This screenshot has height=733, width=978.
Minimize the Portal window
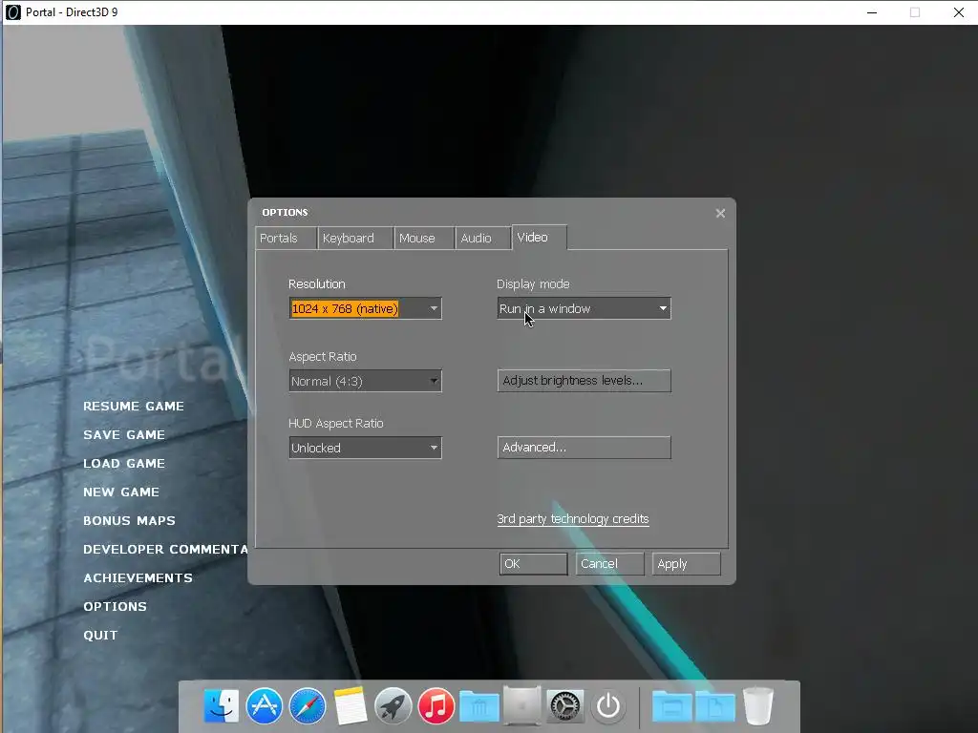[x=872, y=12]
